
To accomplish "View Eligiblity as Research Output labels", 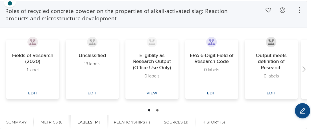I will pyautogui.click(x=152, y=93).
